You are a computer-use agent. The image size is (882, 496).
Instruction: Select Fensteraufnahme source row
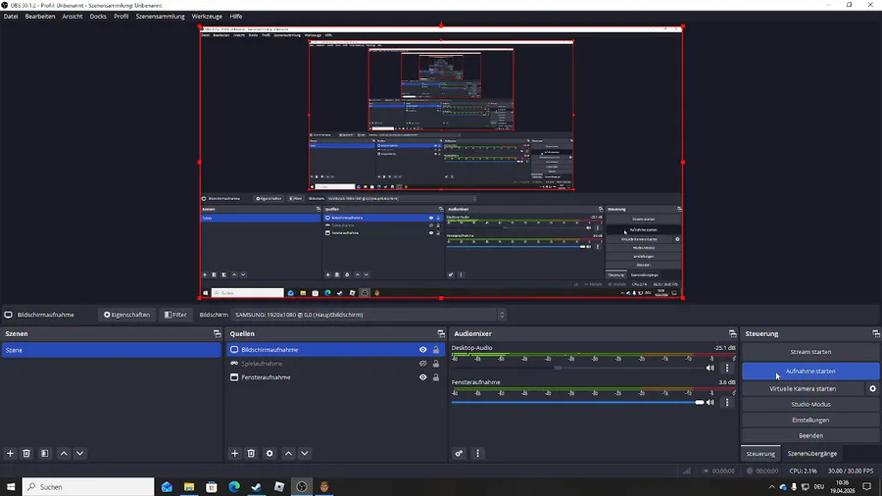(x=335, y=377)
